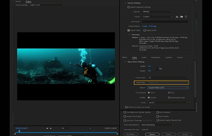Check the Use Previews option
This screenshot has height=136, width=212.
[157, 112]
